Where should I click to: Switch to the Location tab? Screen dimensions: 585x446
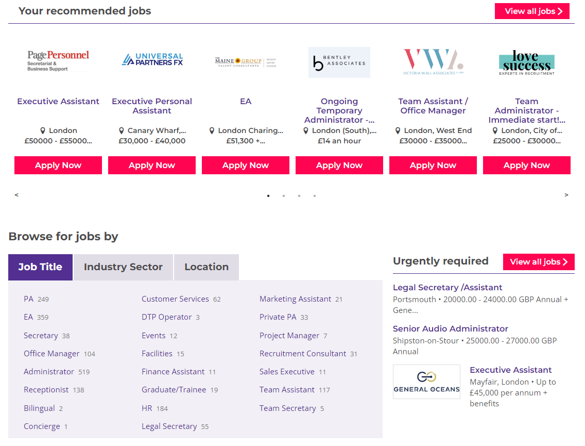point(207,267)
